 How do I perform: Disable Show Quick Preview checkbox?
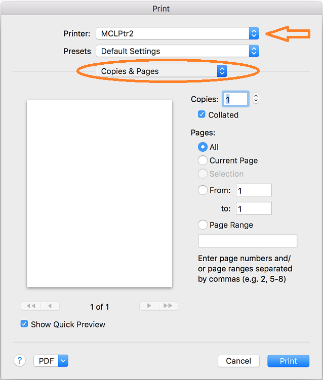tap(24, 324)
